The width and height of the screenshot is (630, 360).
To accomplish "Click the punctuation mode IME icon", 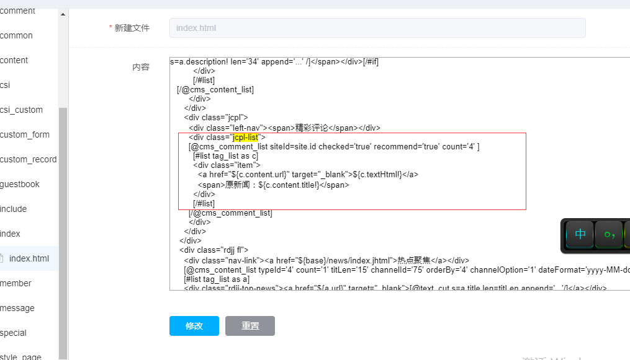I will click(x=609, y=234).
